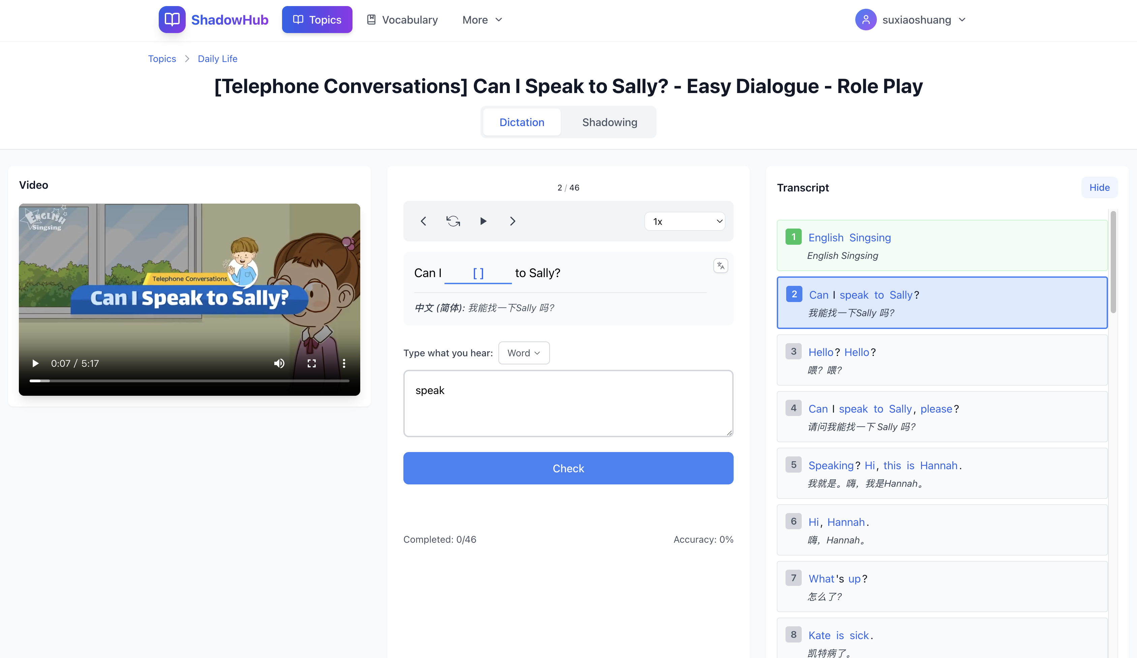Select transcript line 3 Hello? Hello?
1137x658 pixels.
942,360
